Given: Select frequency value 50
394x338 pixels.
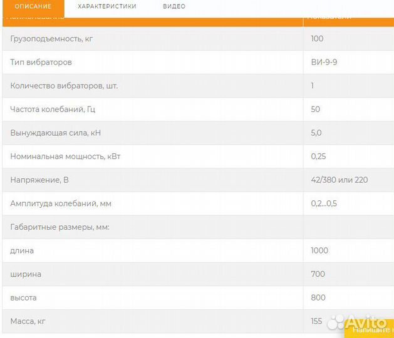Looking at the screenshot, I should point(315,110).
